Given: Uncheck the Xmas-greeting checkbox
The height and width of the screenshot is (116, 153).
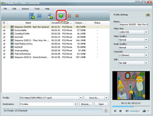Looking at the screenshot, I should pyautogui.click(x=4, y=50).
